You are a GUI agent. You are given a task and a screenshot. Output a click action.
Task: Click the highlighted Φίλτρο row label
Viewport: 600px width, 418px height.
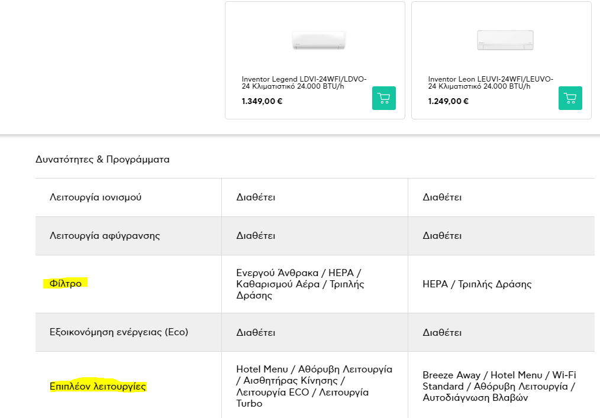(66, 283)
